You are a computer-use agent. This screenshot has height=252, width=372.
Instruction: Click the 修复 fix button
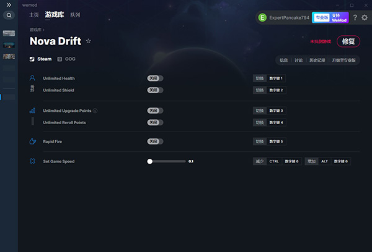(348, 41)
